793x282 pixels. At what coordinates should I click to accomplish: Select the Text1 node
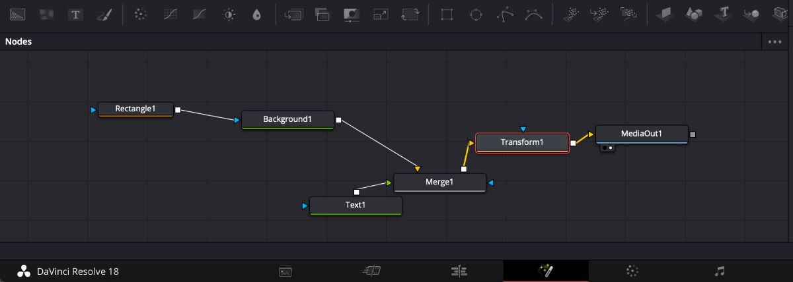pyautogui.click(x=356, y=206)
